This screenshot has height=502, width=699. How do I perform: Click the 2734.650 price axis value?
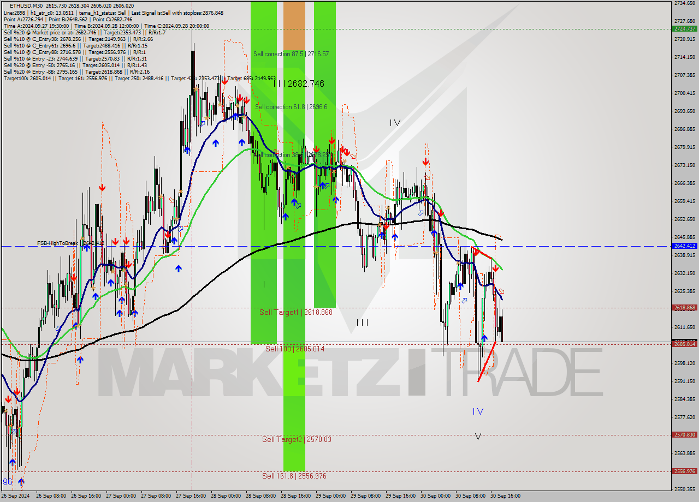(684, 3)
